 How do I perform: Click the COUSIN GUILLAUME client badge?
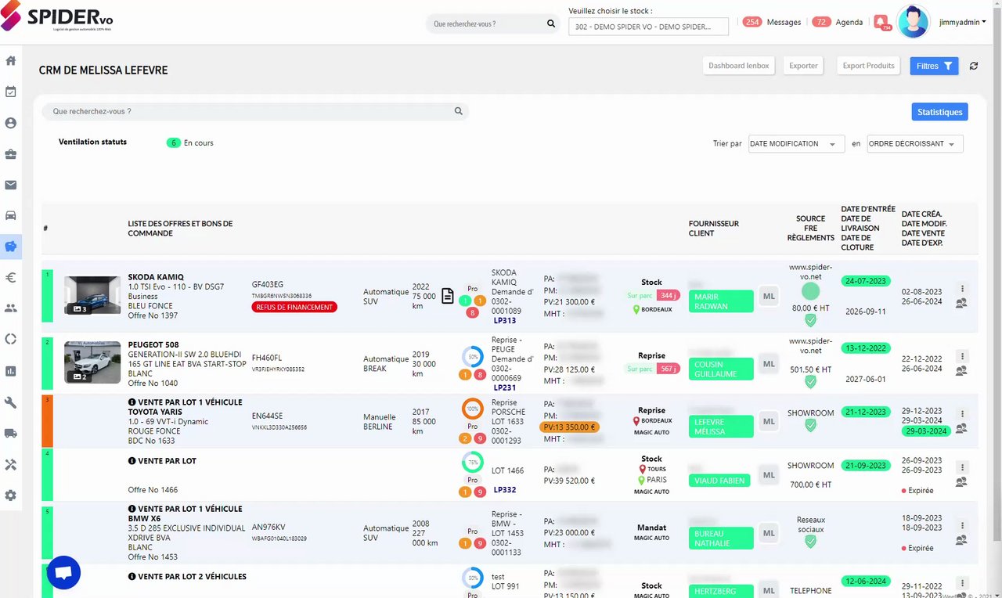coord(721,369)
